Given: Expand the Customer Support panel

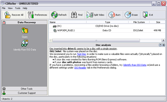Looking at the screenshot, I should click(x=24, y=93).
